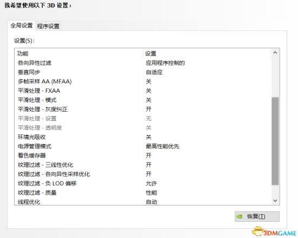Viewport: 298px width, 238px height.
Task: Click the 设置 column header
Action: click(207, 54)
